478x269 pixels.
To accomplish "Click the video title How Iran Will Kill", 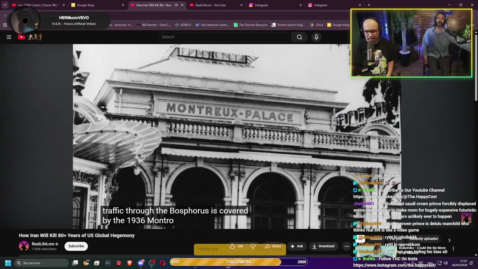I will 77,235.
